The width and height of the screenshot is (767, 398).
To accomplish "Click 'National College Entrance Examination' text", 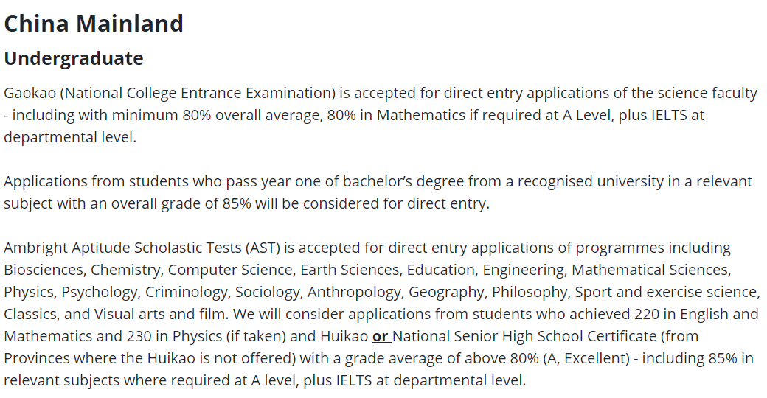I will (x=198, y=93).
